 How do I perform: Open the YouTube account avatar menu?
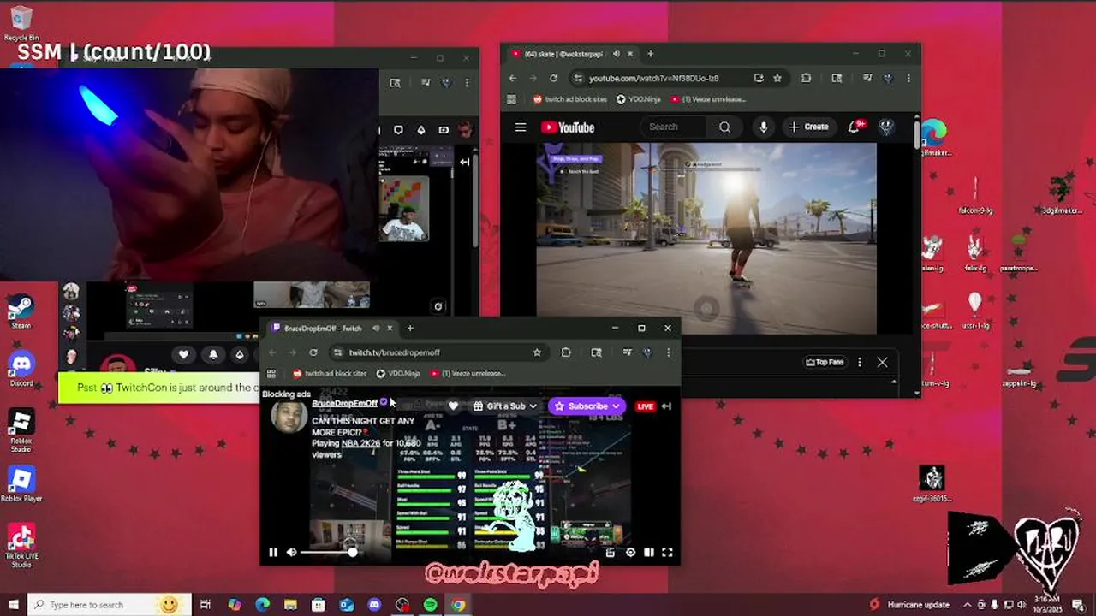pos(886,127)
